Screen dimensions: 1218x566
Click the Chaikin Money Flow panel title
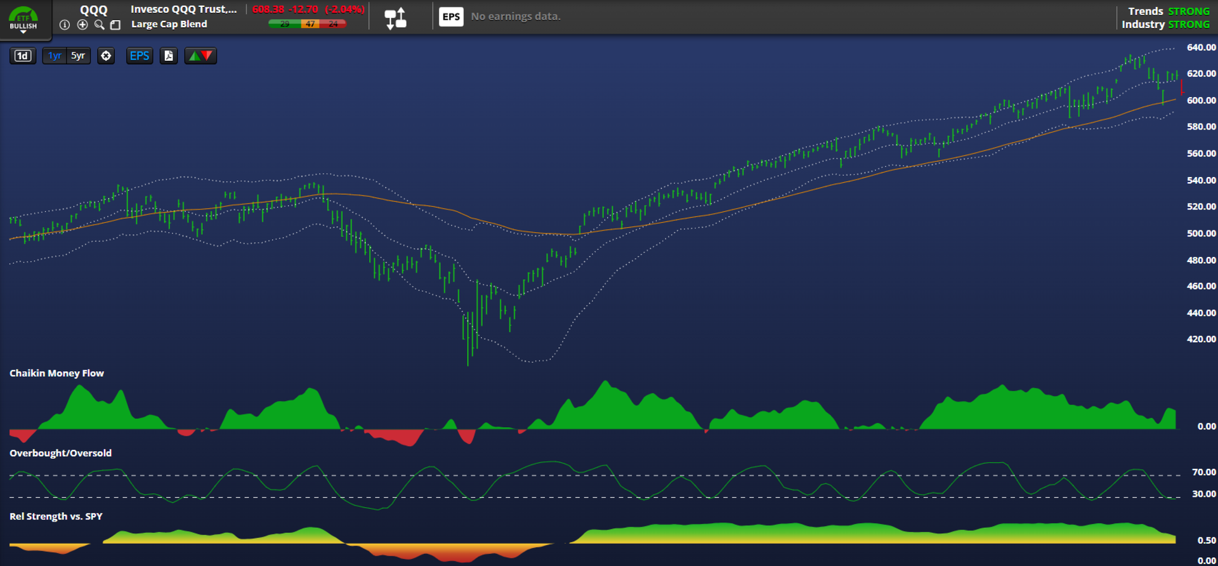point(56,373)
